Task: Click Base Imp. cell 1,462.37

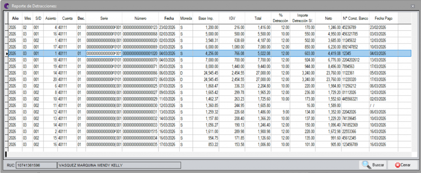Action: click(206, 99)
